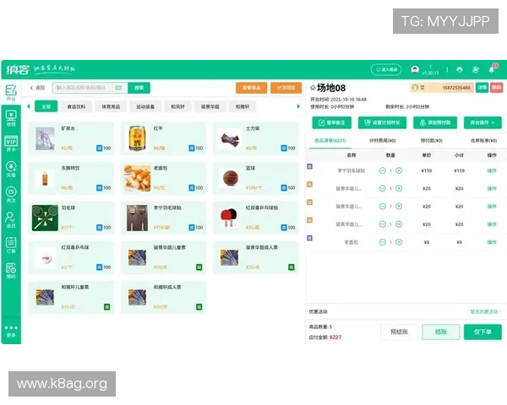Click the 结账 checkout button
The height and width of the screenshot is (405, 507).
pyautogui.click(x=441, y=332)
